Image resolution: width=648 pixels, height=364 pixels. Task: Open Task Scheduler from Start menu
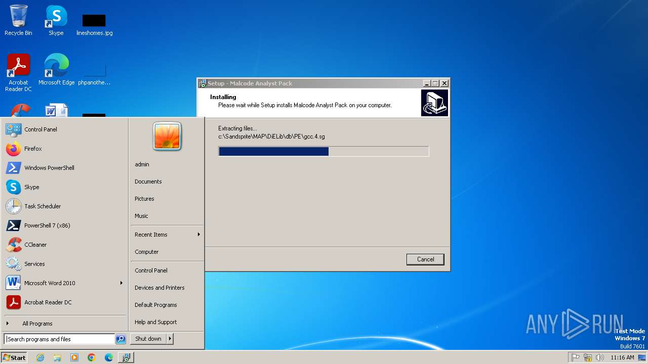coord(64,206)
